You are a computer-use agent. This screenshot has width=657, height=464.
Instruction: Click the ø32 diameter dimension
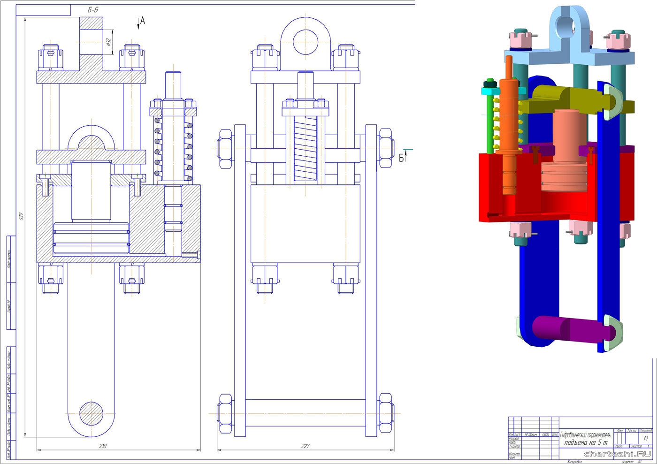[x=108, y=42]
